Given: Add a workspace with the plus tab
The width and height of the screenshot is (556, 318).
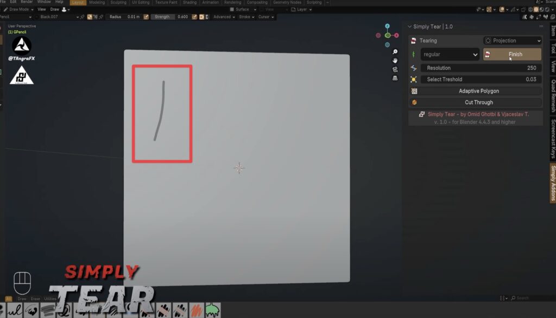Looking at the screenshot, I should (x=327, y=3).
